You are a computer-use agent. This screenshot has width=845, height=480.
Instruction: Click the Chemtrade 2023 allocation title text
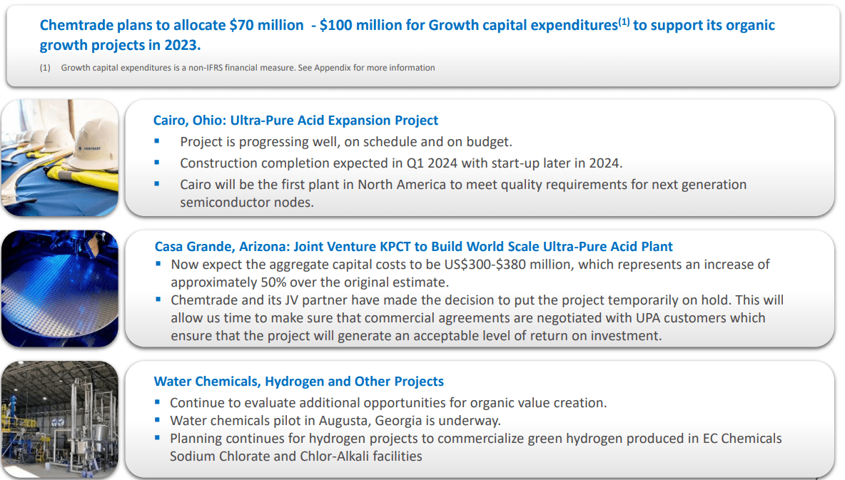[x=406, y=33]
